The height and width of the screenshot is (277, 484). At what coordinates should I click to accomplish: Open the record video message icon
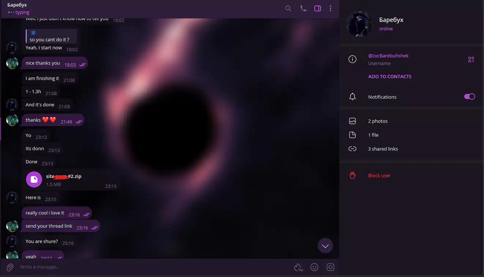coord(330,267)
